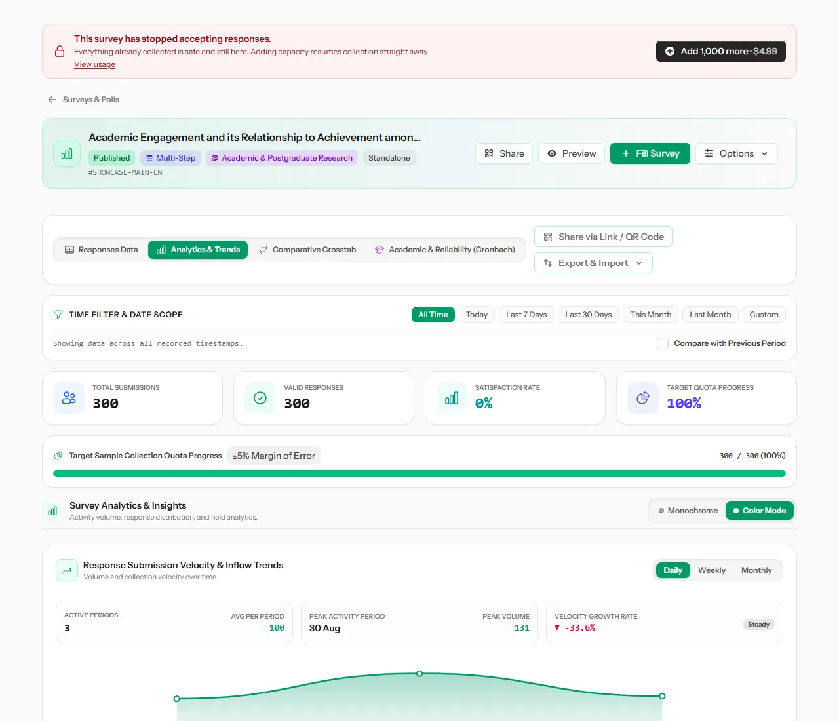
Task: Click the Total Submissions people icon
Action: point(69,398)
